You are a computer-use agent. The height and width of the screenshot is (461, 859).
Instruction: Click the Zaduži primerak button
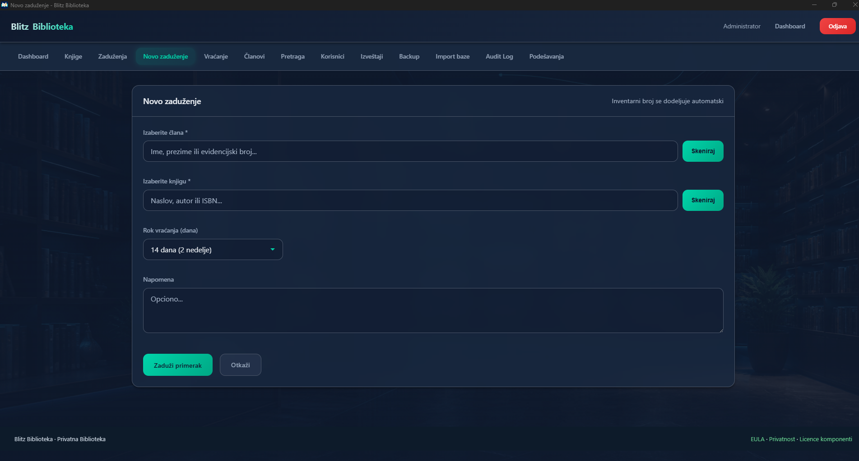point(178,365)
